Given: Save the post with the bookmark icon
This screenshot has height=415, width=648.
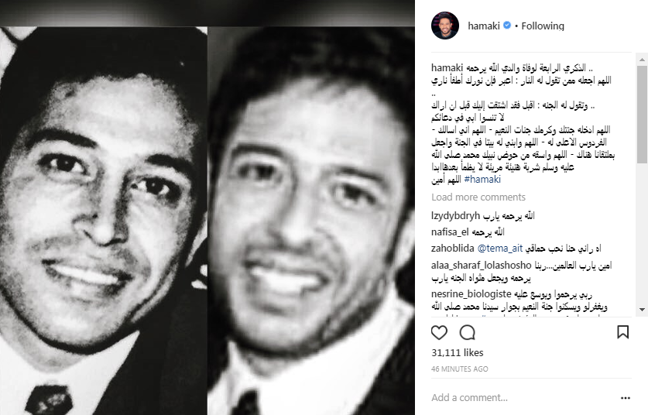Looking at the screenshot, I should (x=622, y=332).
